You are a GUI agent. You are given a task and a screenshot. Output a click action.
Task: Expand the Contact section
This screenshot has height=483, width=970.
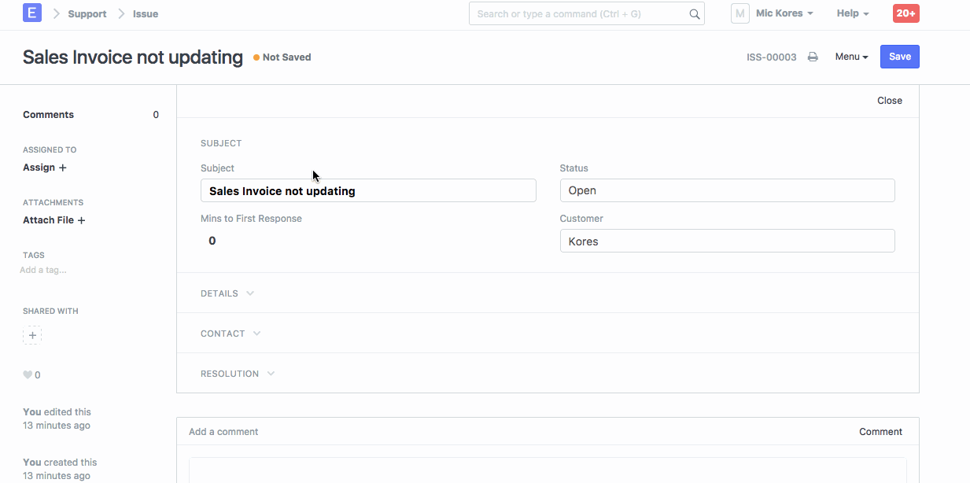[231, 334]
